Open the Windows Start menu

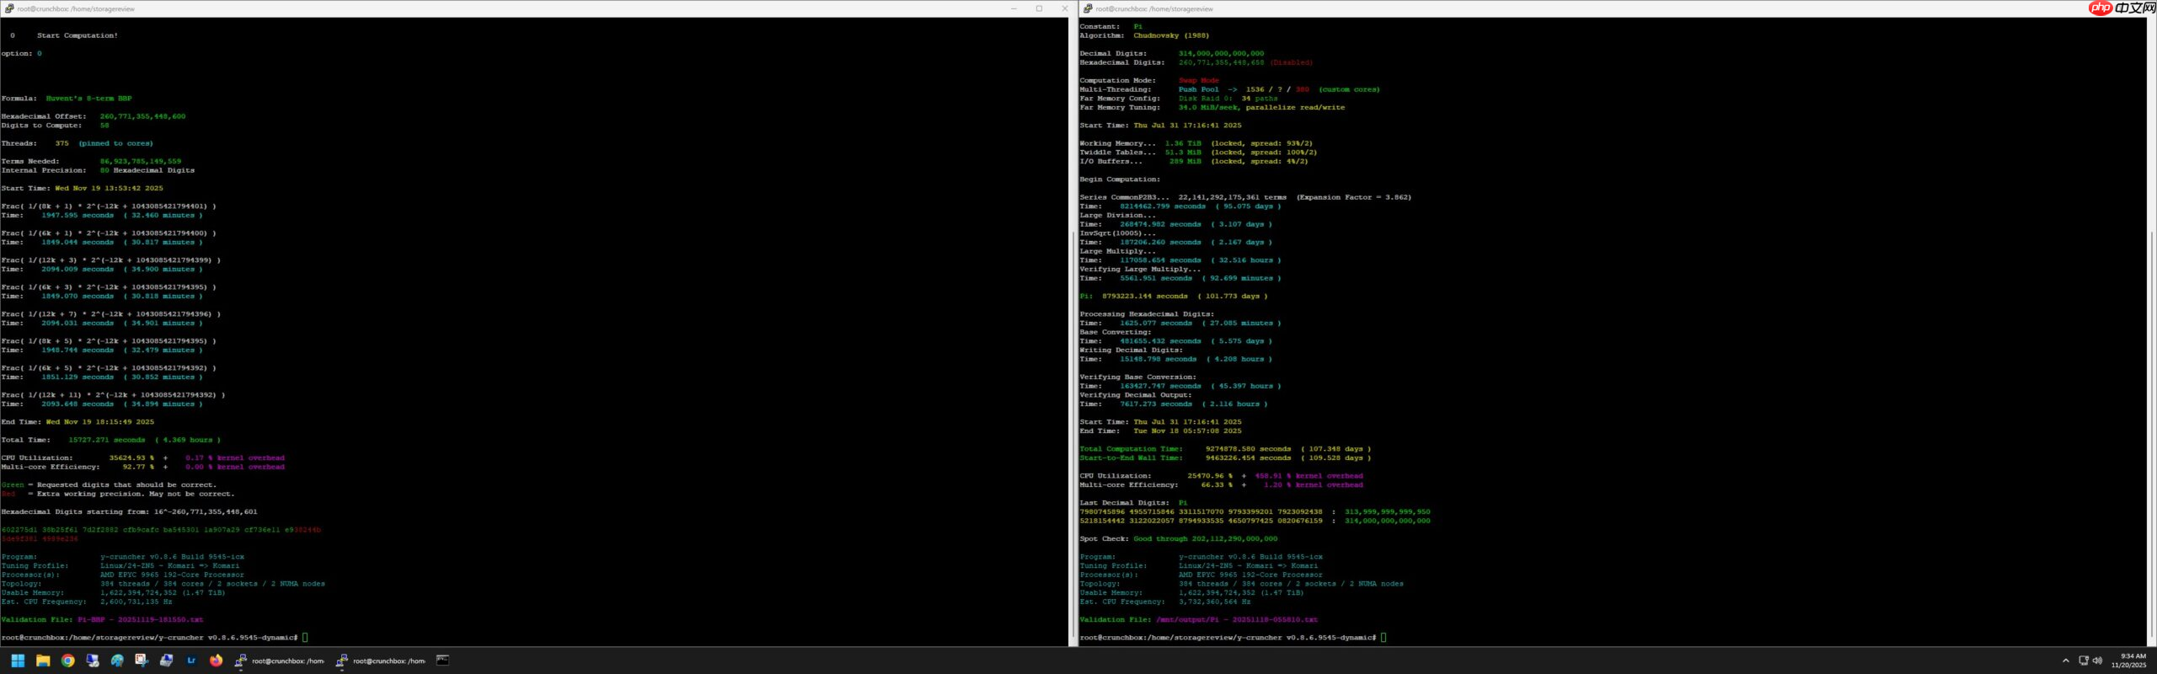[18, 661]
